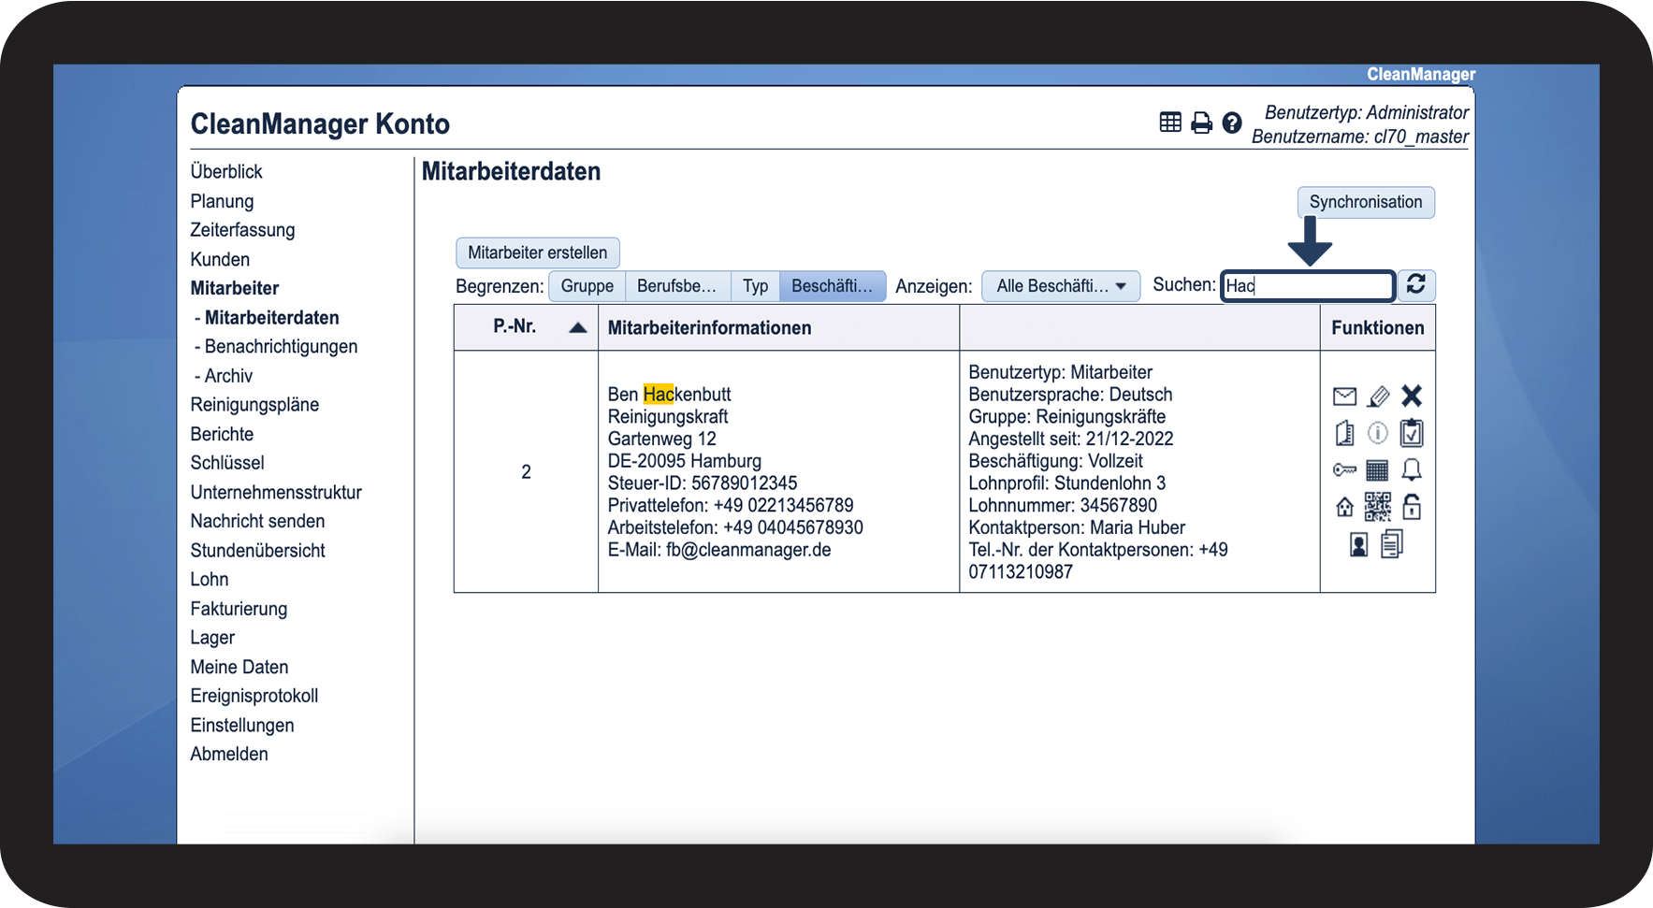The width and height of the screenshot is (1653, 908).
Task: Select the Gruppe filter tab
Action: [587, 286]
